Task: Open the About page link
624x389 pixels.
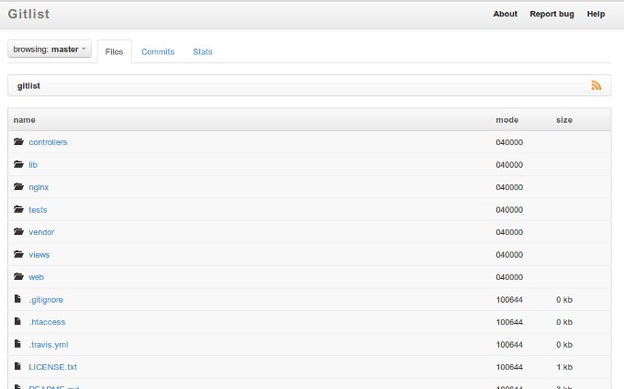Action: click(x=505, y=14)
